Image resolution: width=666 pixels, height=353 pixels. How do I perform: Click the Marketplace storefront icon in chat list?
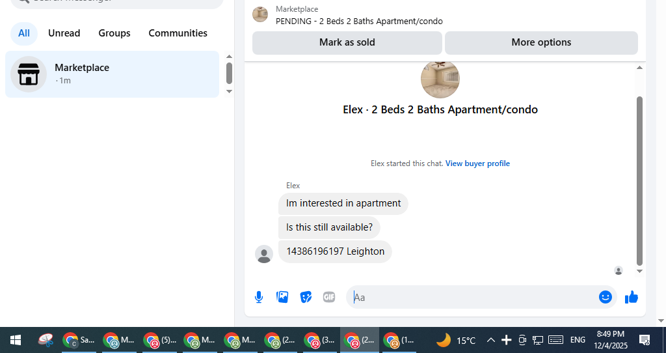click(29, 74)
